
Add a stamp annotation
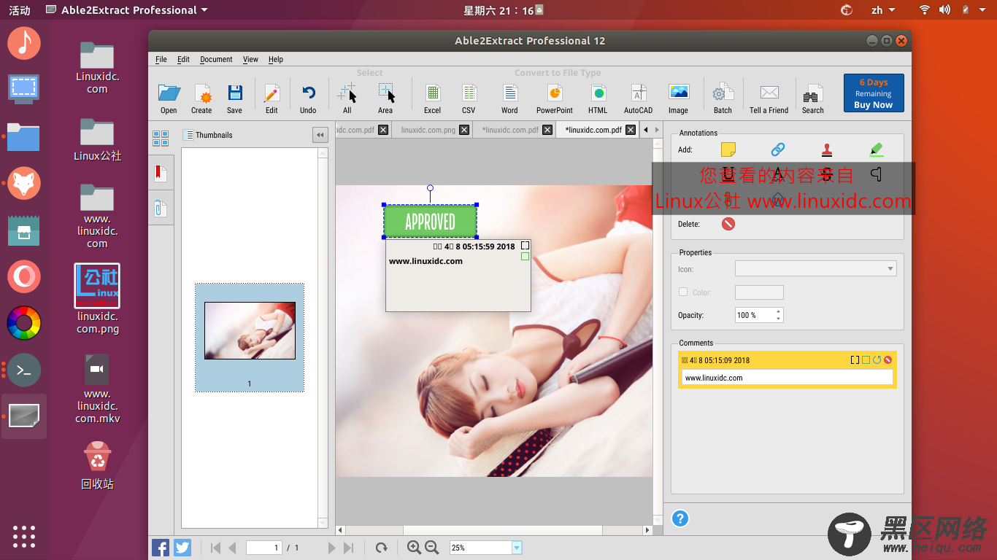point(826,149)
